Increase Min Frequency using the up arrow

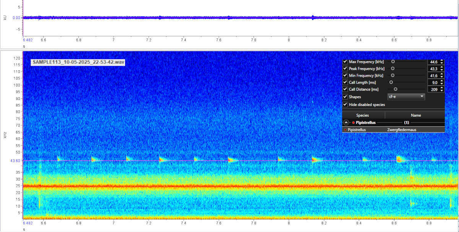[442, 74]
